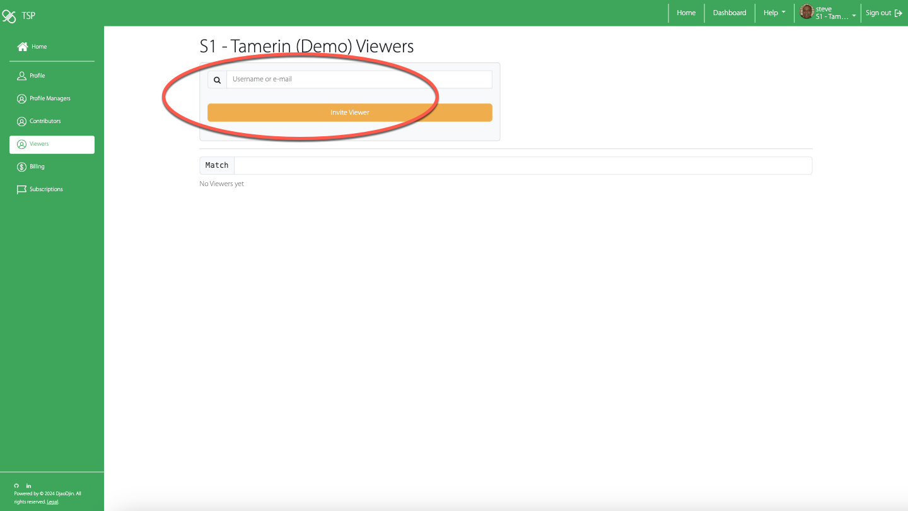This screenshot has height=511, width=908.
Task: Go to the Contributors sidebar page
Action: pos(45,121)
